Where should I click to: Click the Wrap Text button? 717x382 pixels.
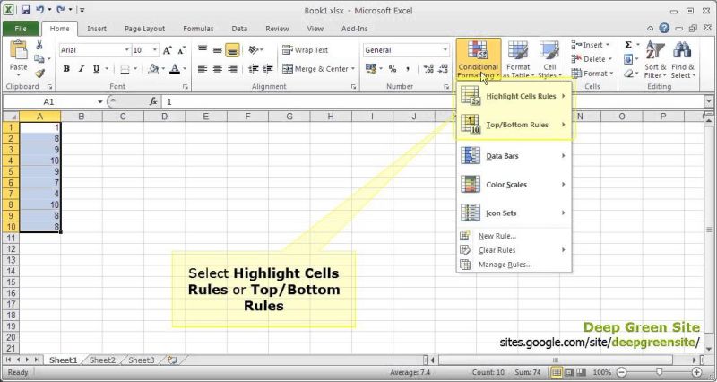[x=306, y=50]
